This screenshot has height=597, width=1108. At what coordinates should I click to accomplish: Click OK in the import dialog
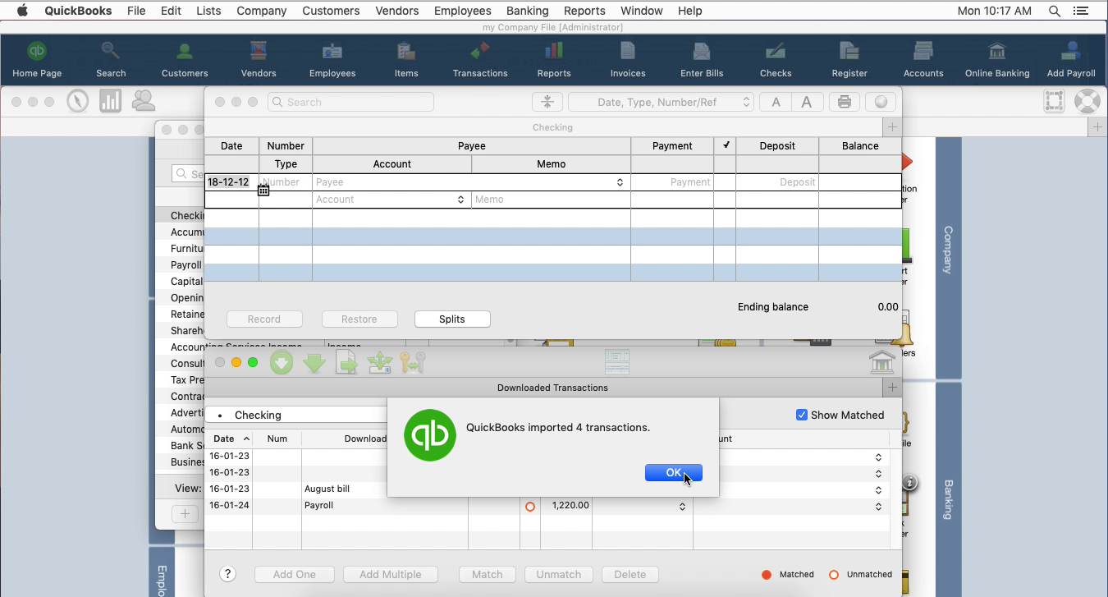pyautogui.click(x=673, y=472)
